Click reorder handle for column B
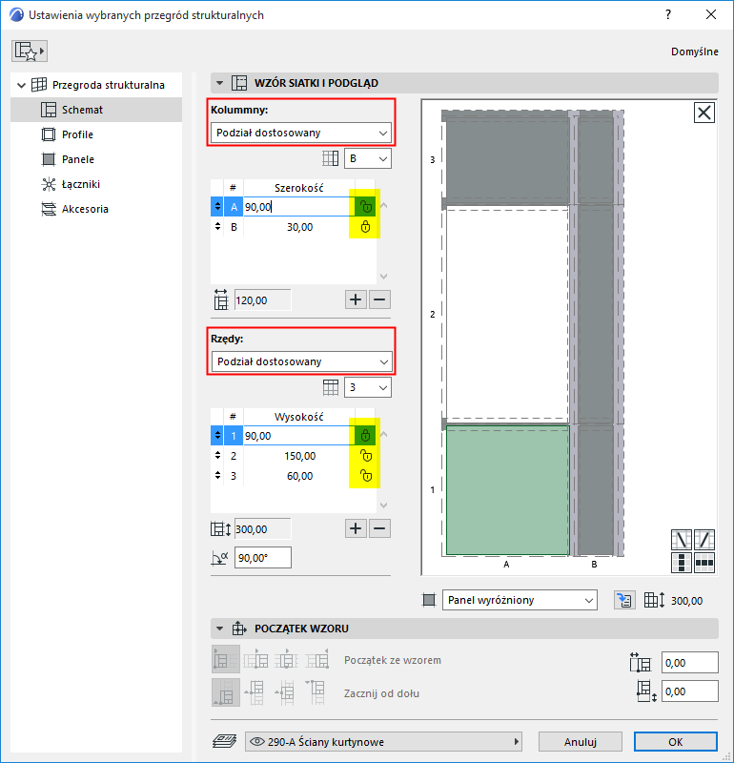Screen dimensions: 734x763 pos(217,227)
